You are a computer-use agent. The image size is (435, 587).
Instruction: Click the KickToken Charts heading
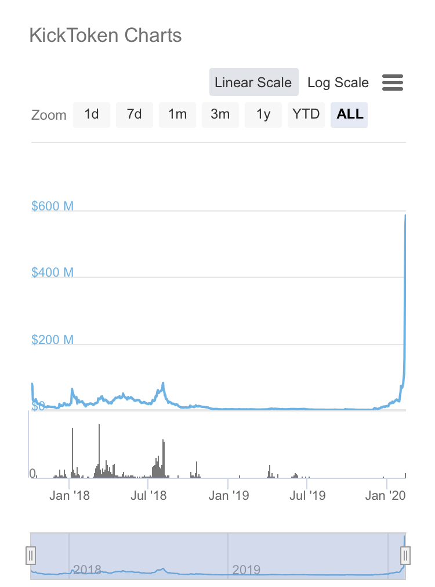tap(106, 35)
